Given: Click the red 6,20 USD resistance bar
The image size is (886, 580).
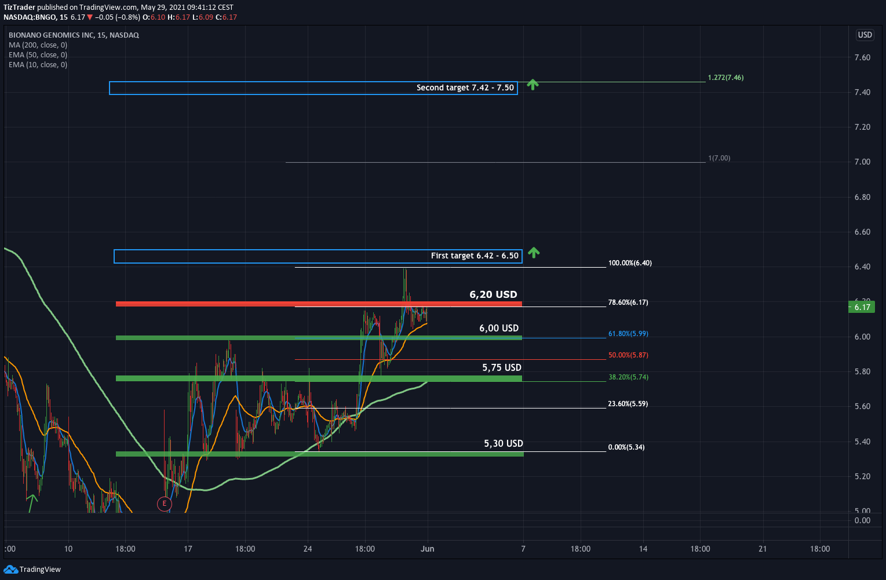Looking at the screenshot, I should click(x=319, y=304).
